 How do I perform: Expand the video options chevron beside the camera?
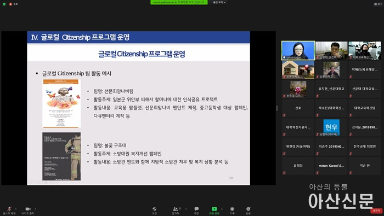point(35,209)
